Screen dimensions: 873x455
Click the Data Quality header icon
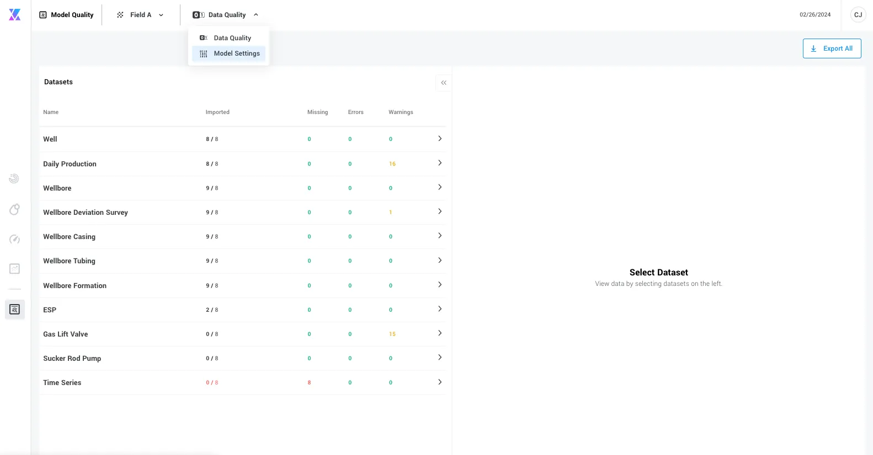[x=199, y=15]
